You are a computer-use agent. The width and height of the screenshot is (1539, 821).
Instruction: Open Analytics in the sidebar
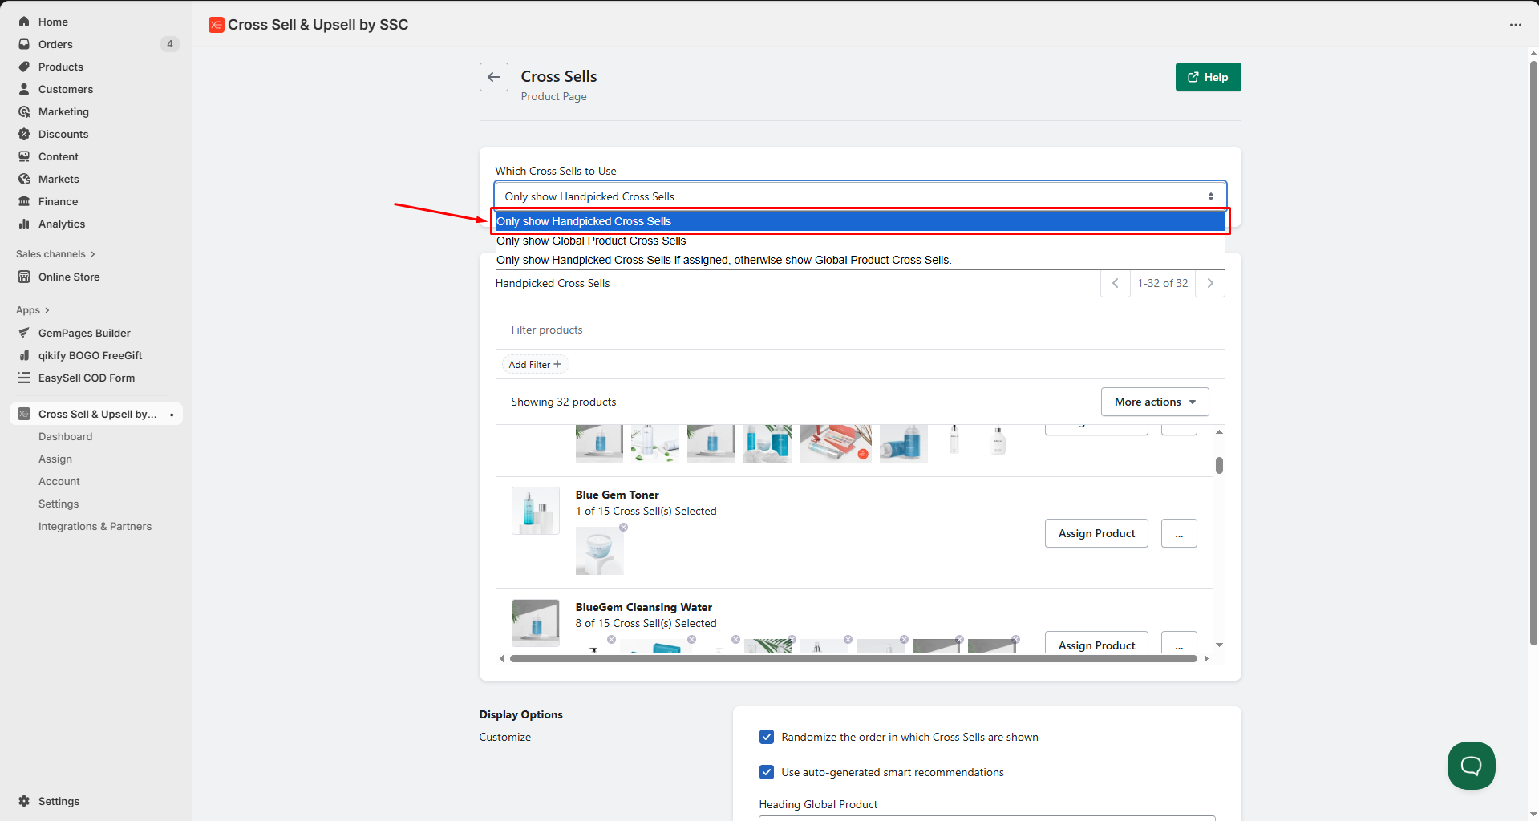61,224
